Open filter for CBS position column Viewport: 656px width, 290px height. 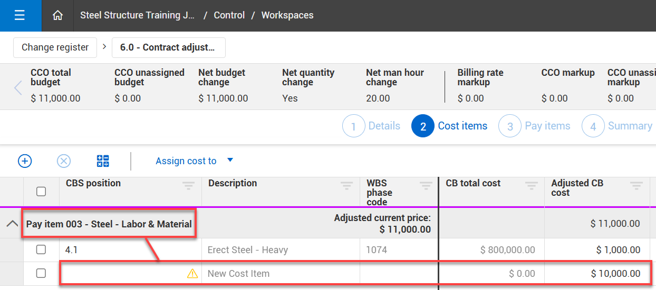188,185
